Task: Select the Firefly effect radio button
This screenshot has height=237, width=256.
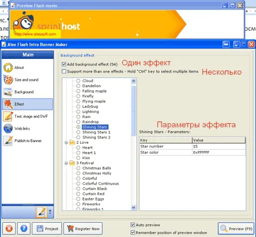Action: click(x=78, y=96)
